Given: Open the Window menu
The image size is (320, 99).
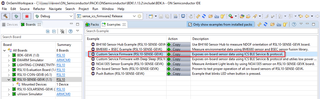Looking at the screenshot, I should click(108, 9).
